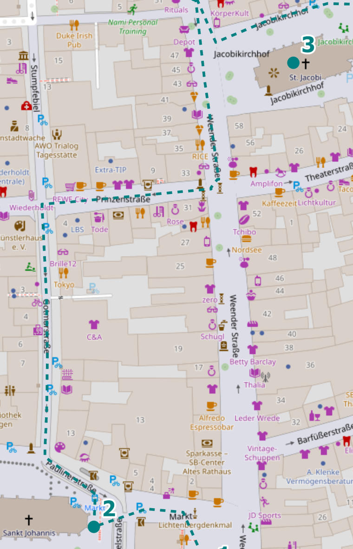Viewport: 353px width, 549px height.
Task: Select the Tchibo coffee bean icon
Action: [244, 220]
